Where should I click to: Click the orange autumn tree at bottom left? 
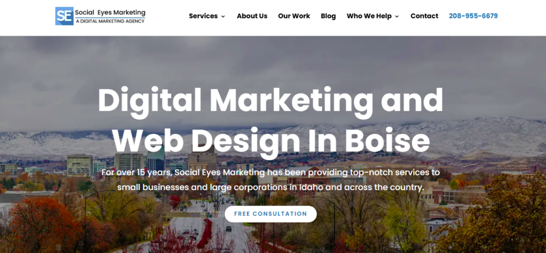click(x=38, y=223)
